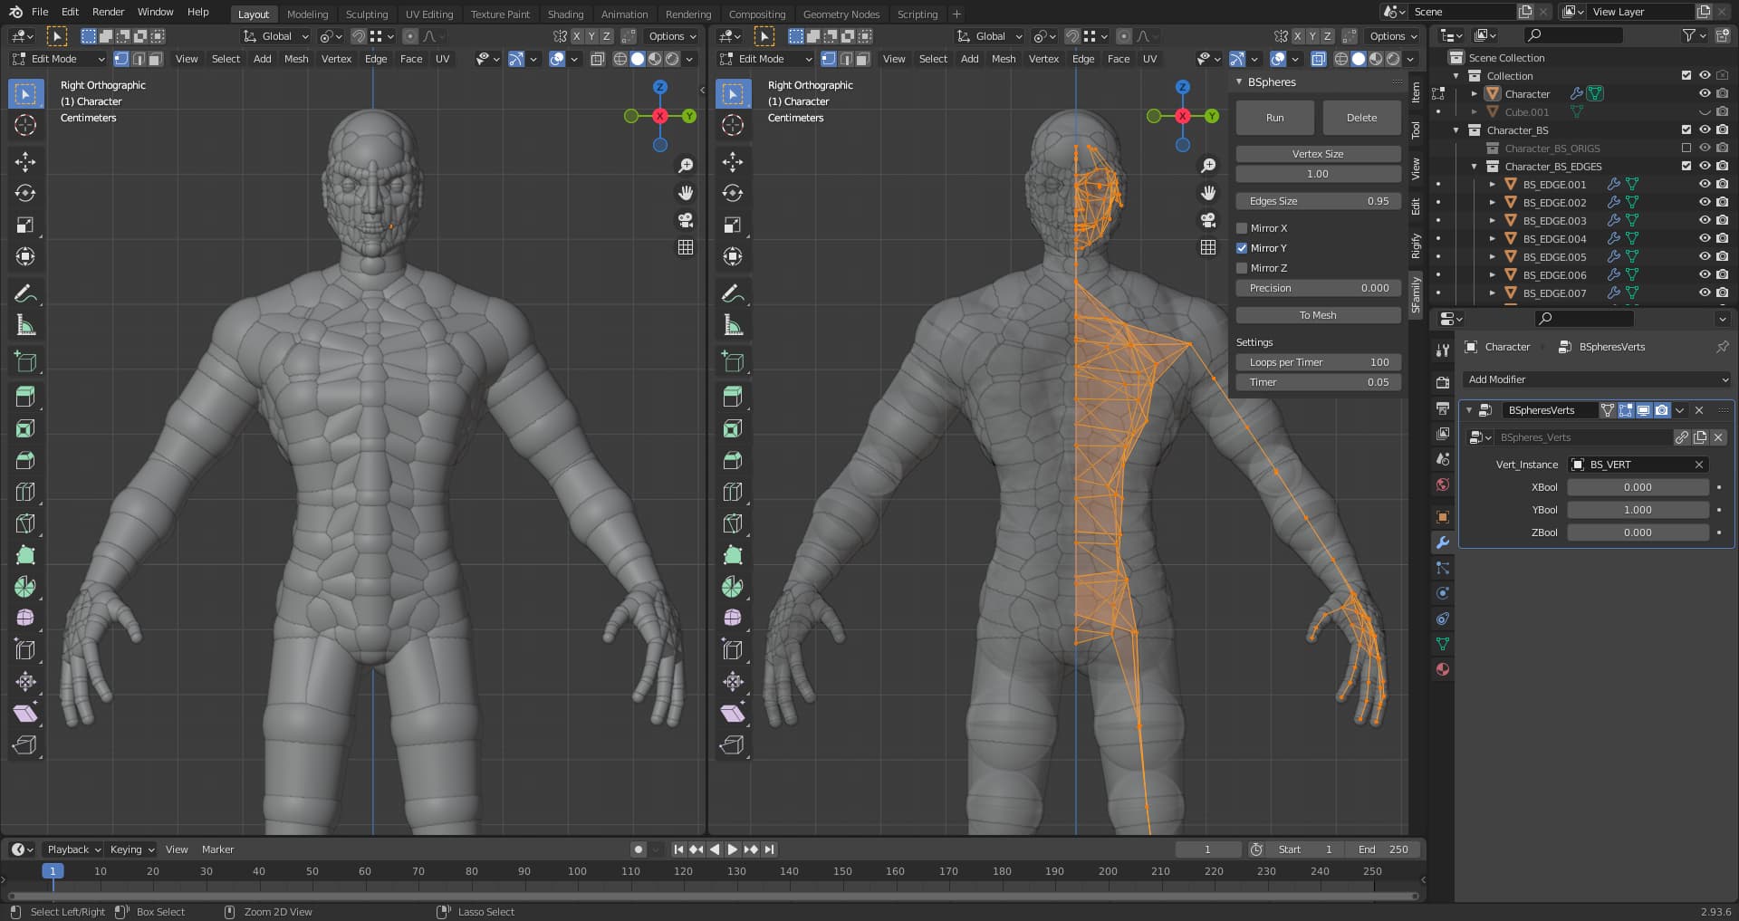Switch to the Scripting workspace tab
The image size is (1739, 921).
click(917, 14)
